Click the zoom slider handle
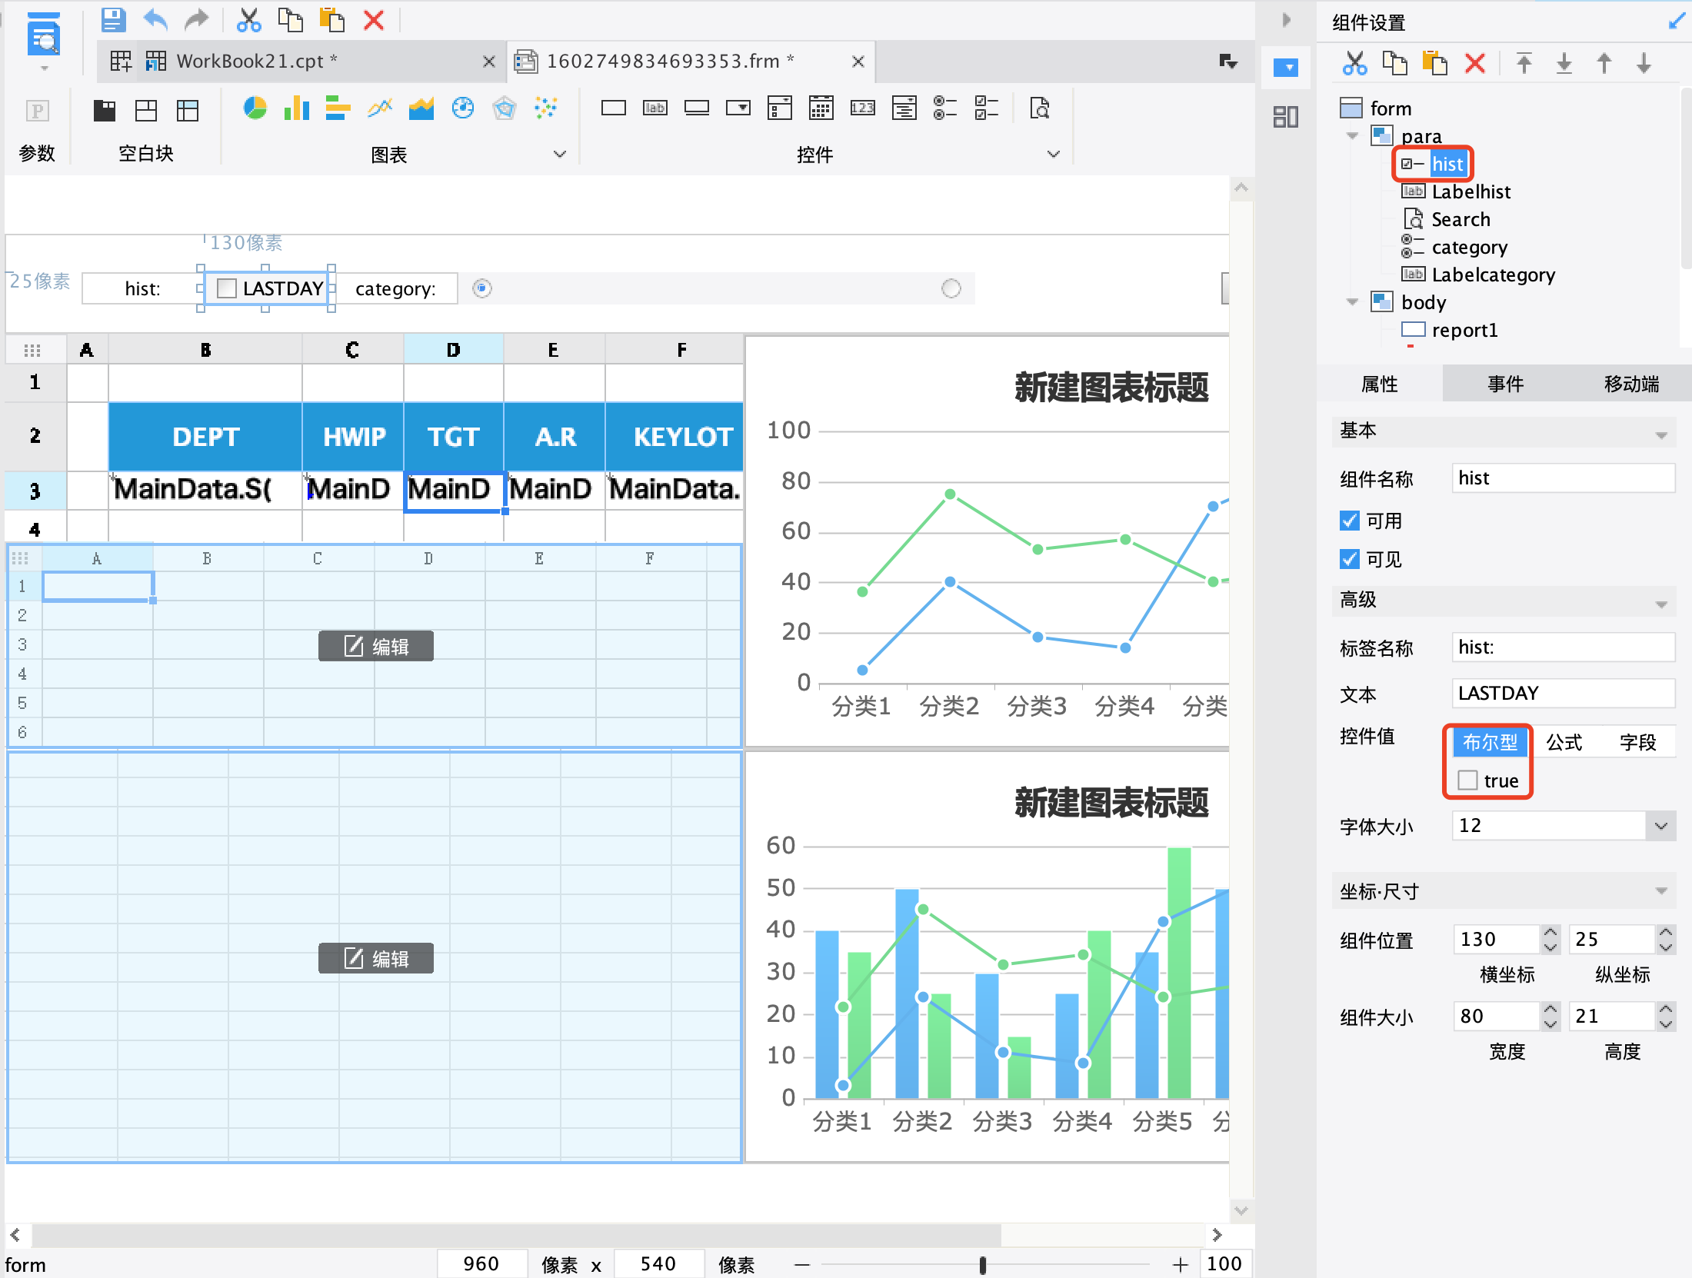The height and width of the screenshot is (1278, 1692). coord(982,1265)
